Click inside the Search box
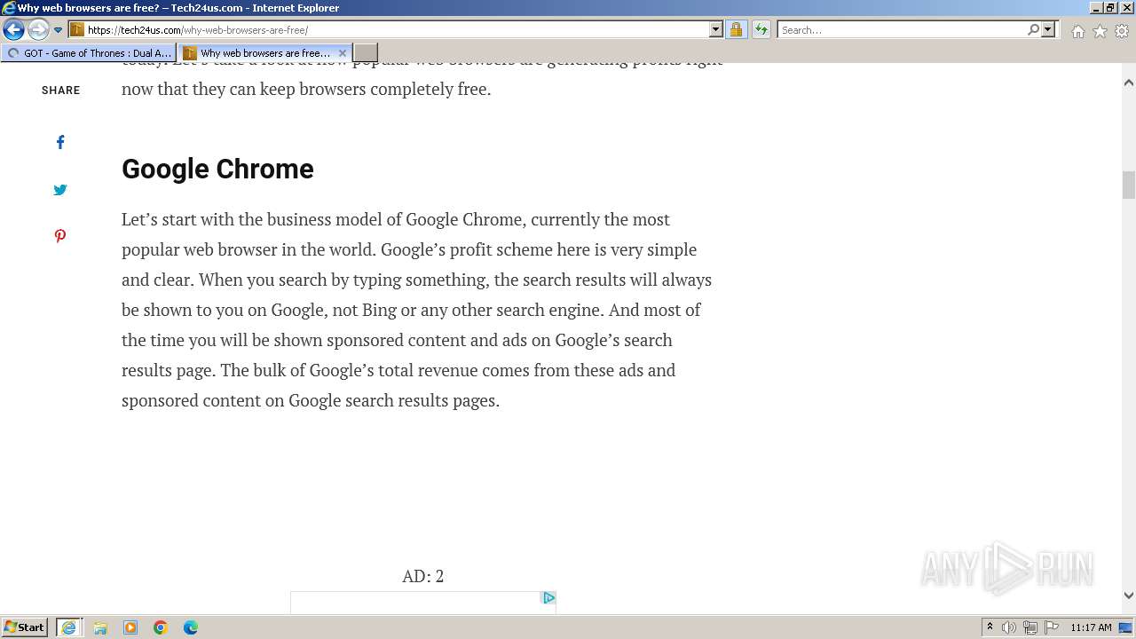1136x639 pixels. tap(902, 30)
